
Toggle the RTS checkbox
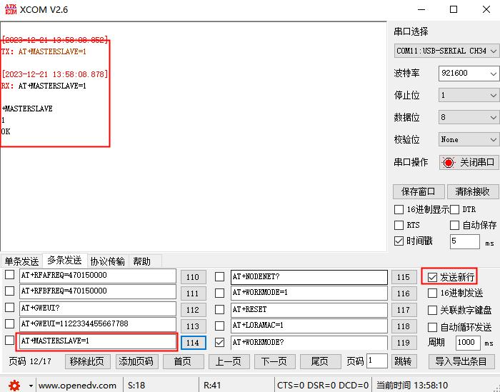tap(399, 225)
